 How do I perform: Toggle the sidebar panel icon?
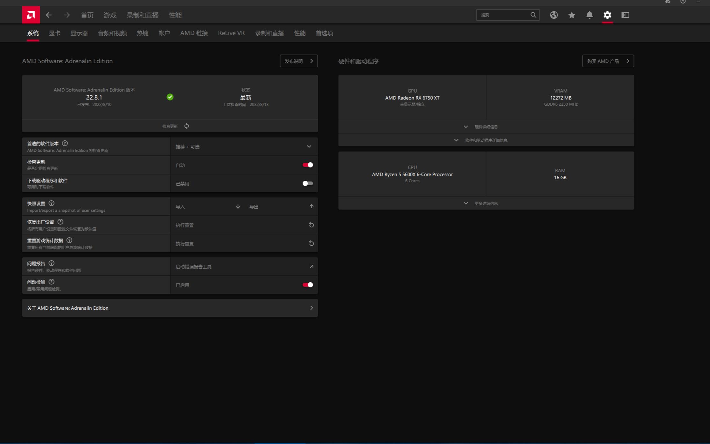625,15
